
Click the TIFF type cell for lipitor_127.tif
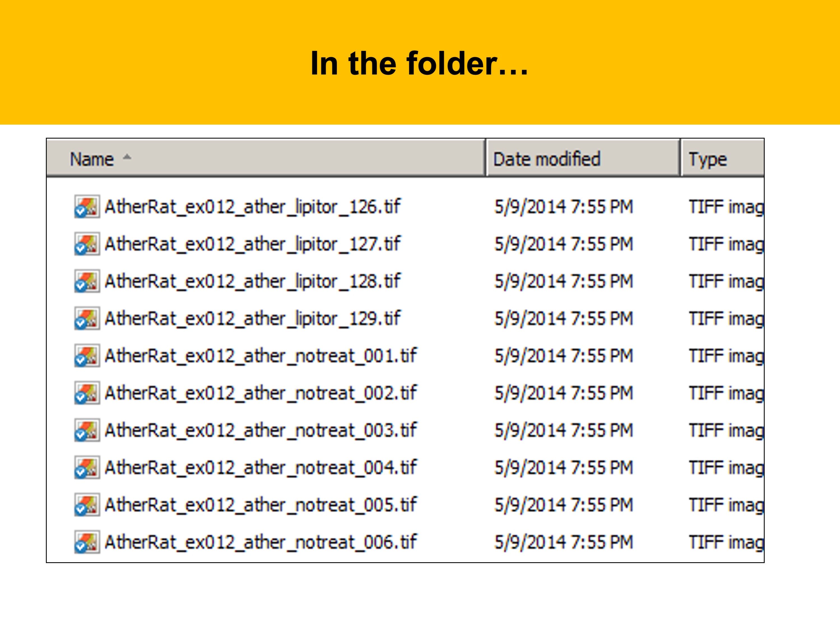[726, 244]
